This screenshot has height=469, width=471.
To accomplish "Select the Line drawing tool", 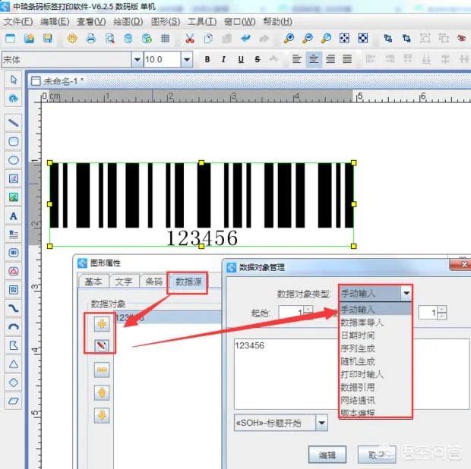I will [x=14, y=123].
